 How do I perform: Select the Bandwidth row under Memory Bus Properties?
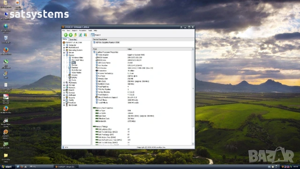(x=142, y=121)
